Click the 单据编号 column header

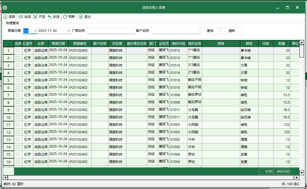80,44
